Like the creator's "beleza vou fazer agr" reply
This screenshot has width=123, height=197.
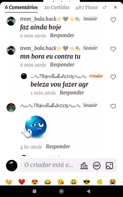tap(113, 77)
